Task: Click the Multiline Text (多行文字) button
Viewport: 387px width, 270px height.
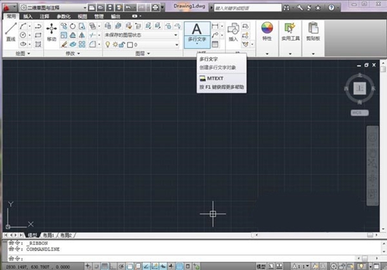Action: tap(197, 34)
